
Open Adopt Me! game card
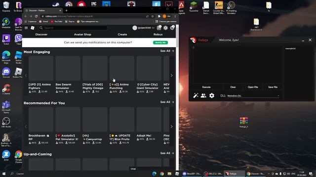149,124
